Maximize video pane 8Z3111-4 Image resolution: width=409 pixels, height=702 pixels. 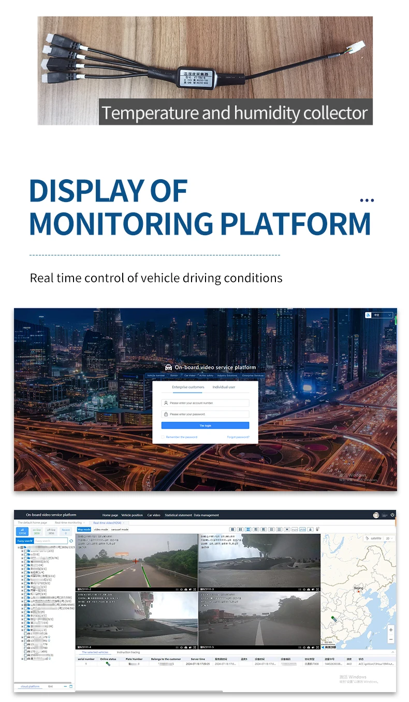(x=195, y=647)
